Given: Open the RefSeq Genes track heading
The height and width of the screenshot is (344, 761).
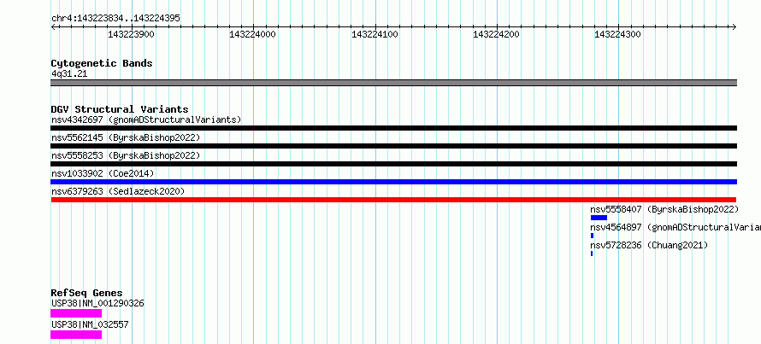Looking at the screenshot, I should pos(86,293).
